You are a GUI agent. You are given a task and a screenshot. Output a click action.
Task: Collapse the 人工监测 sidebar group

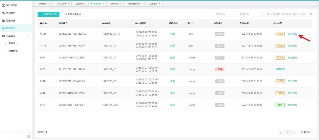(28, 36)
